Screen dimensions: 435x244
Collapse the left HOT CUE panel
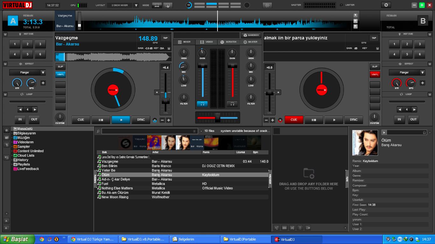(5, 34)
